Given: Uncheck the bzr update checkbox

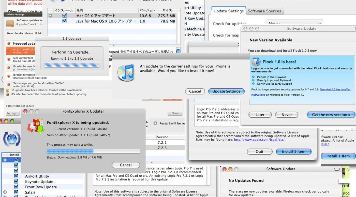Looking at the screenshot, I should [9, 51].
